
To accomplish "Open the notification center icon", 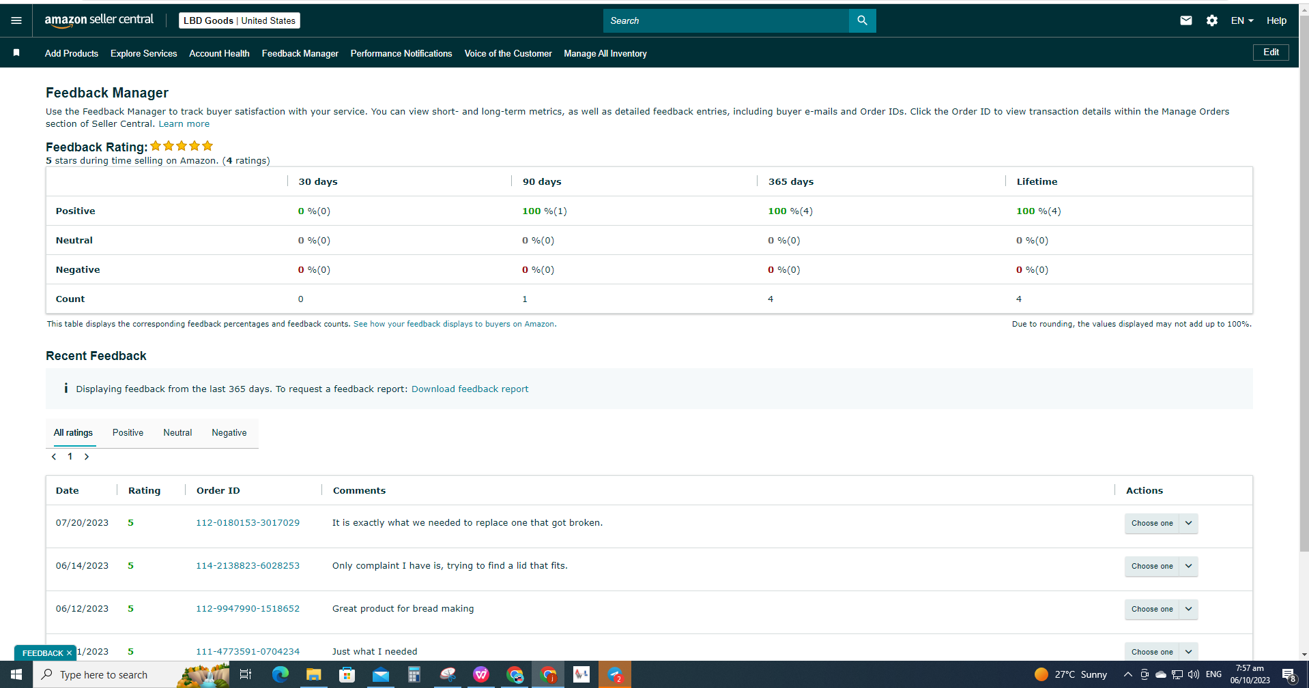I will click(x=1289, y=674).
